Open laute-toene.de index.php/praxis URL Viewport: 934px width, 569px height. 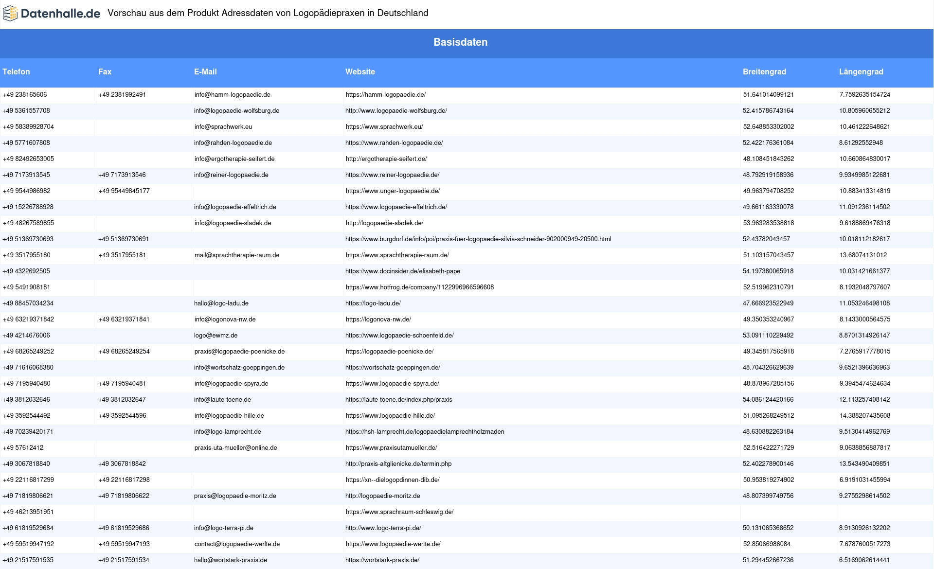[398, 400]
